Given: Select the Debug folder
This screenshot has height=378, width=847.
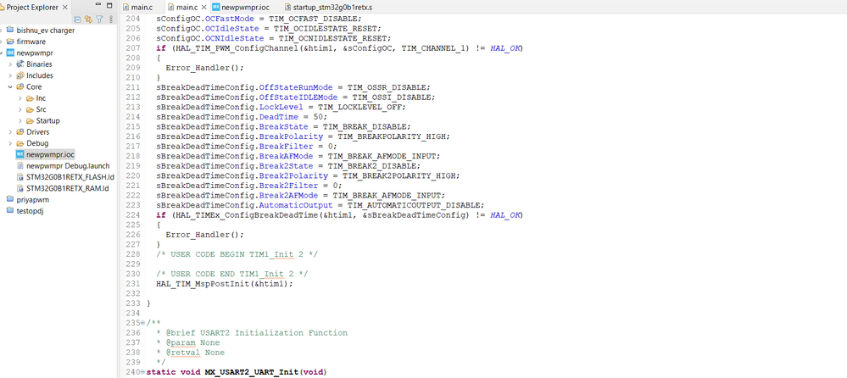Looking at the screenshot, I should pyautogui.click(x=37, y=143).
